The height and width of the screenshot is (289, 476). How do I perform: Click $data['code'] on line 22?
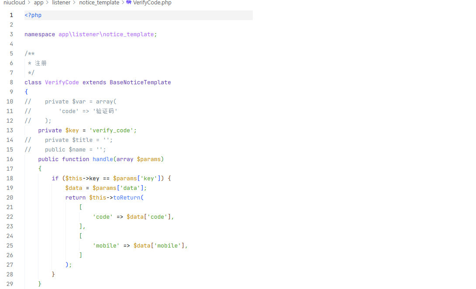pos(149,217)
